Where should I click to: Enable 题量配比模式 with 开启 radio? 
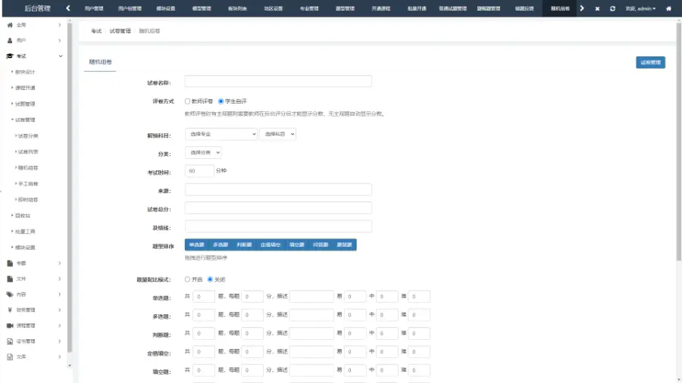pyautogui.click(x=188, y=279)
